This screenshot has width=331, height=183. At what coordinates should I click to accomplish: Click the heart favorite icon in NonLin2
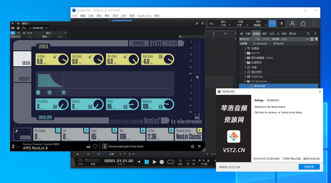[95, 146]
